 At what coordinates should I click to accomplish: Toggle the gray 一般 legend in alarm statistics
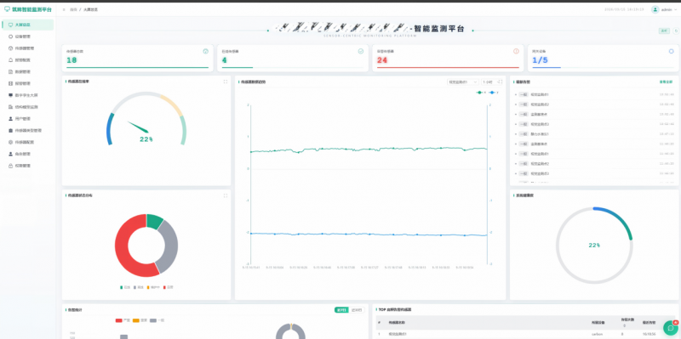(x=157, y=320)
